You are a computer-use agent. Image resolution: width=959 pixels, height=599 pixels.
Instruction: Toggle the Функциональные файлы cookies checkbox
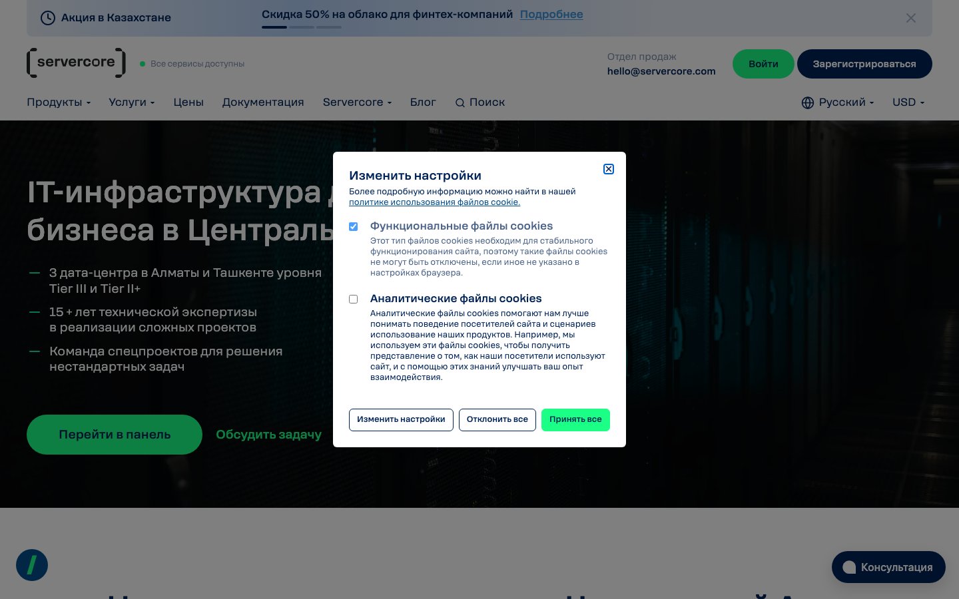coord(354,227)
